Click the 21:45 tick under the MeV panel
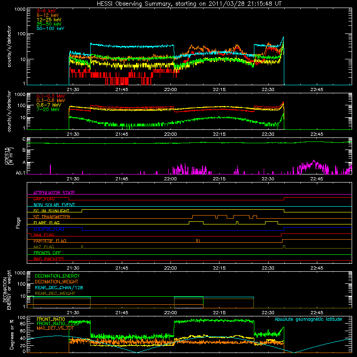Screen dimensions: 357x357 121,134
